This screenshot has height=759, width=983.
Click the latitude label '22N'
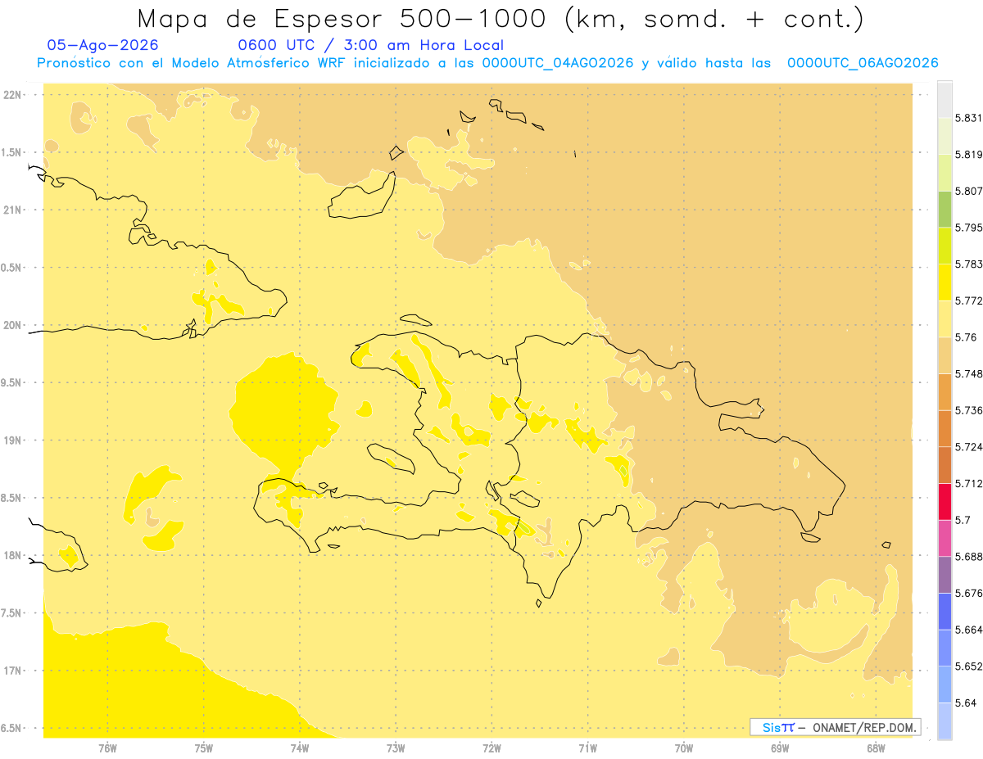coord(13,95)
